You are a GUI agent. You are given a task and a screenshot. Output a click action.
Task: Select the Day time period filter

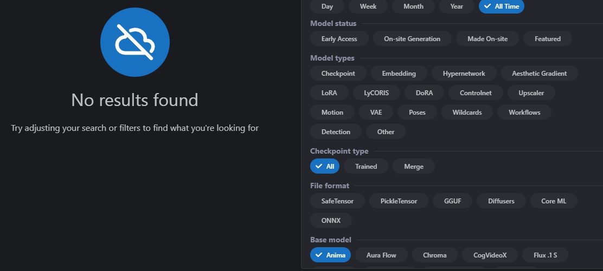(327, 6)
